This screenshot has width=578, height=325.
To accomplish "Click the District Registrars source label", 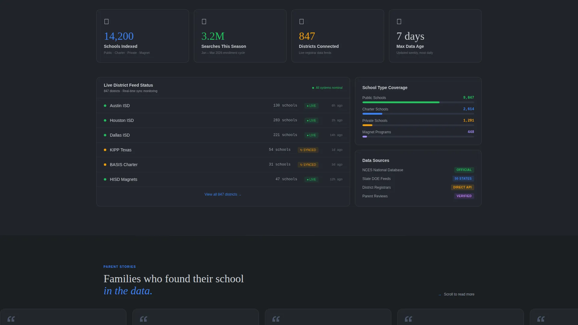I will pyautogui.click(x=376, y=187).
